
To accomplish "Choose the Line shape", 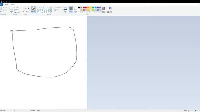I will [38, 7].
